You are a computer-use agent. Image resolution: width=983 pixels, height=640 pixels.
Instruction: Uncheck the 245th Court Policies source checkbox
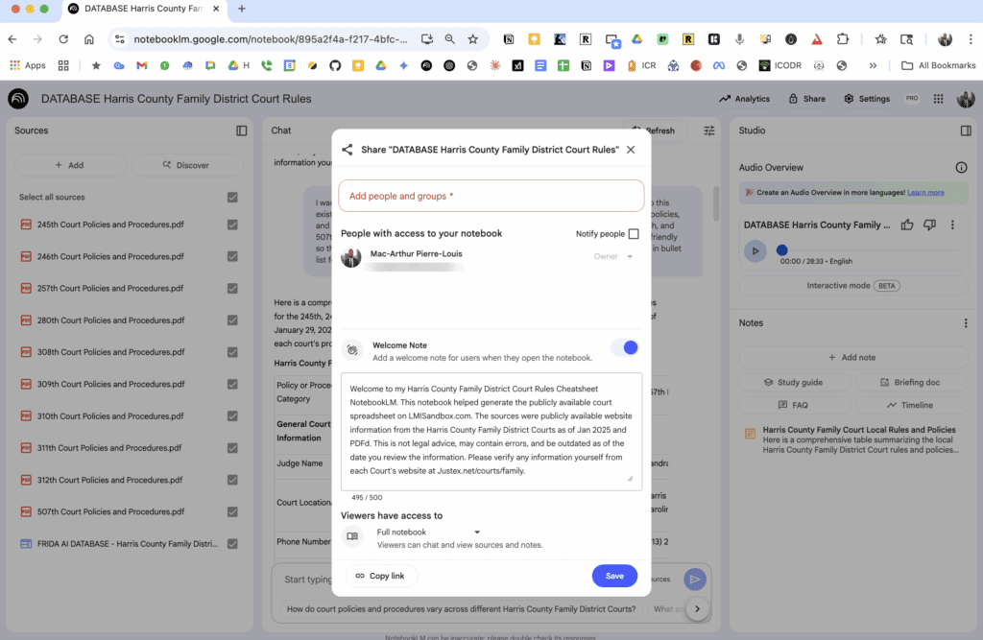(x=232, y=225)
